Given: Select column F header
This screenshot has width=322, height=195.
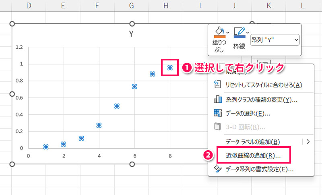Looking at the screenshot, I should [x=97, y=6].
